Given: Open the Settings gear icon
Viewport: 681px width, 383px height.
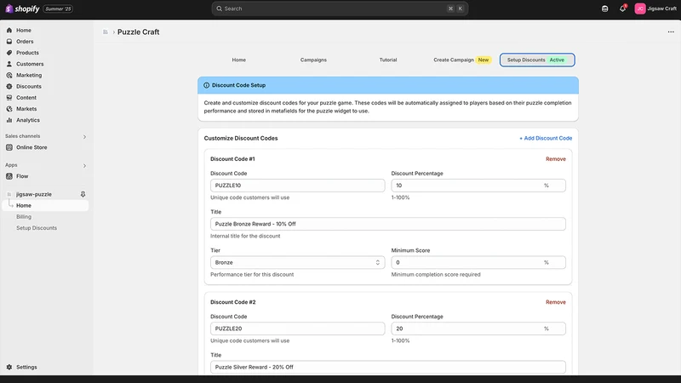Looking at the screenshot, I should 9,368.
